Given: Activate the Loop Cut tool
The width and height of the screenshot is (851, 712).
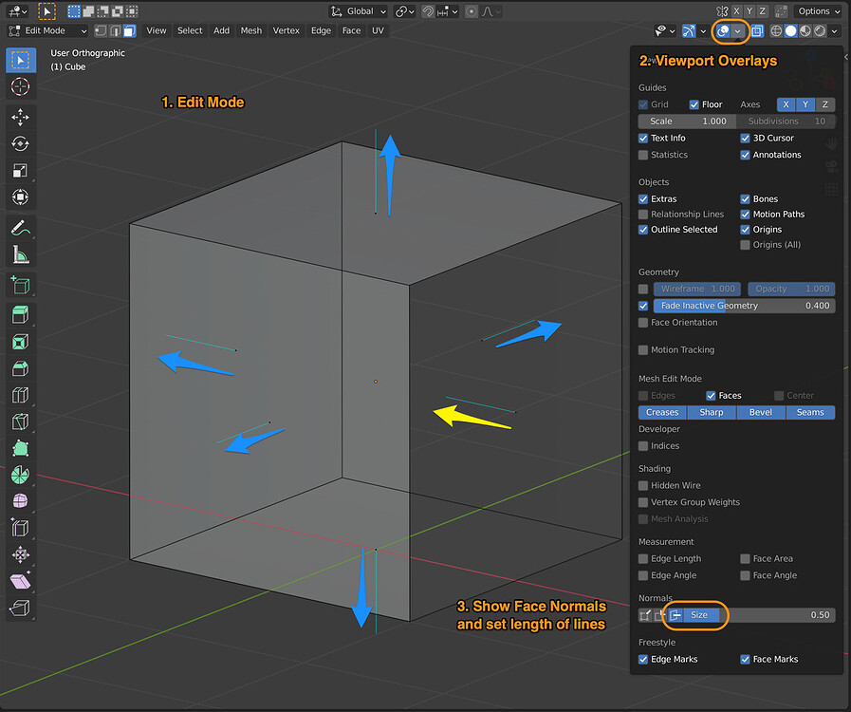Looking at the screenshot, I should click(20, 394).
